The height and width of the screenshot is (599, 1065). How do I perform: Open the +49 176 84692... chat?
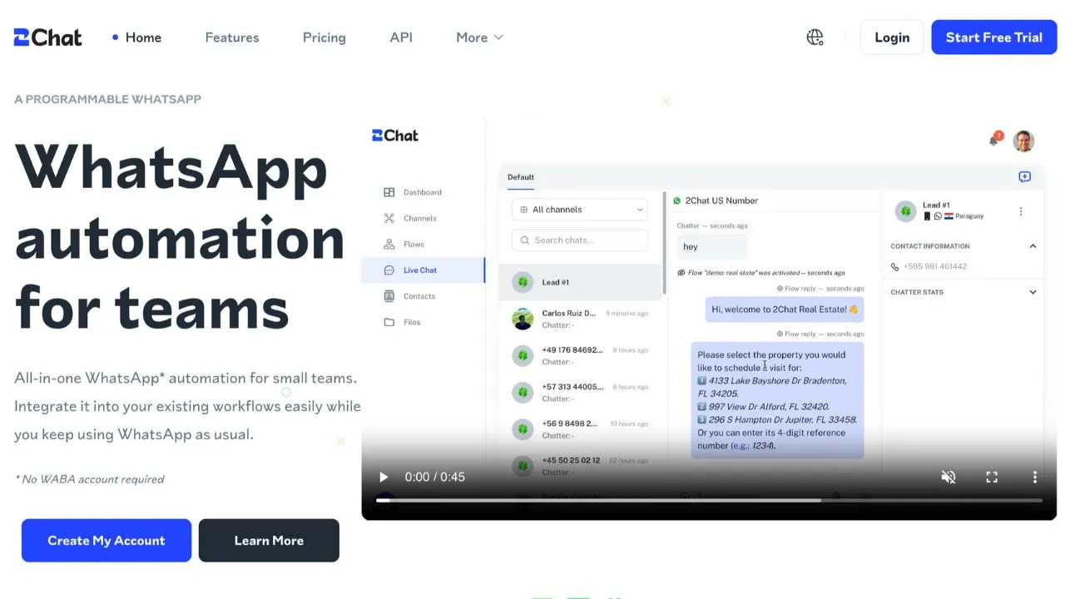[580, 355]
